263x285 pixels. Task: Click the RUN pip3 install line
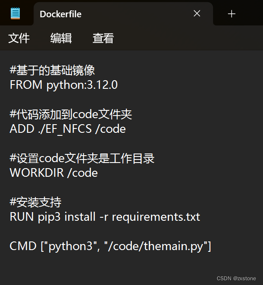tap(105, 217)
